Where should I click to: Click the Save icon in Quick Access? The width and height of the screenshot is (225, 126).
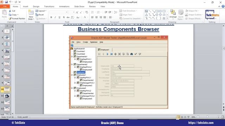click(x=6, y=2)
